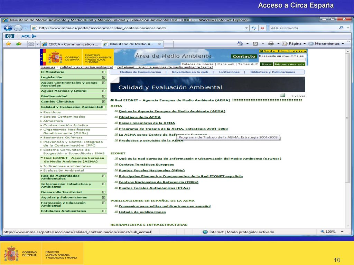The image size is (354, 265).
Task: Click Atmósfera in the left menu
Action: coord(53,121)
